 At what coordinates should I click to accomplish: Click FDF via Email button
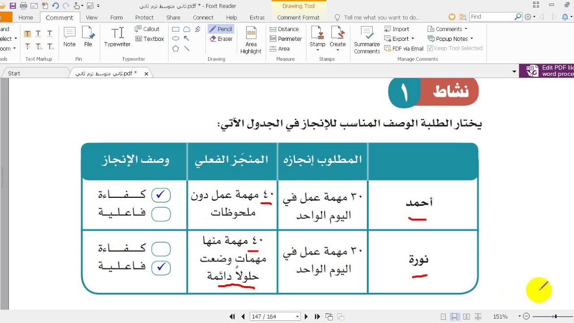404,48
